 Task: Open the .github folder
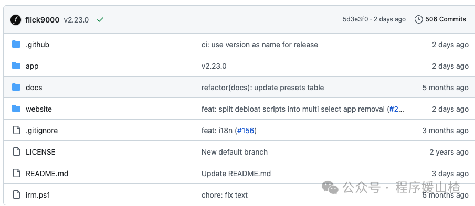click(x=37, y=45)
